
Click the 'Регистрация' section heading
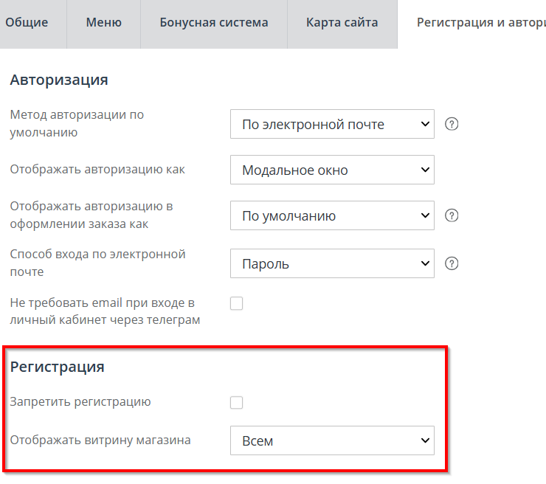57,366
